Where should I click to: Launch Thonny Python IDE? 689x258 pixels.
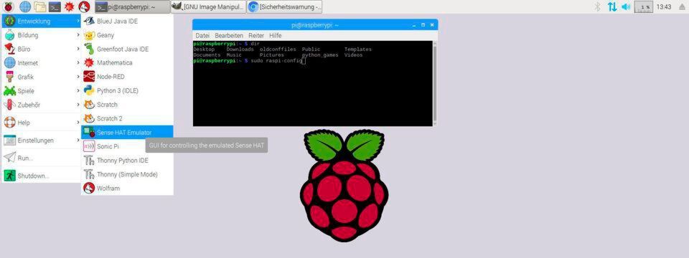click(x=128, y=161)
